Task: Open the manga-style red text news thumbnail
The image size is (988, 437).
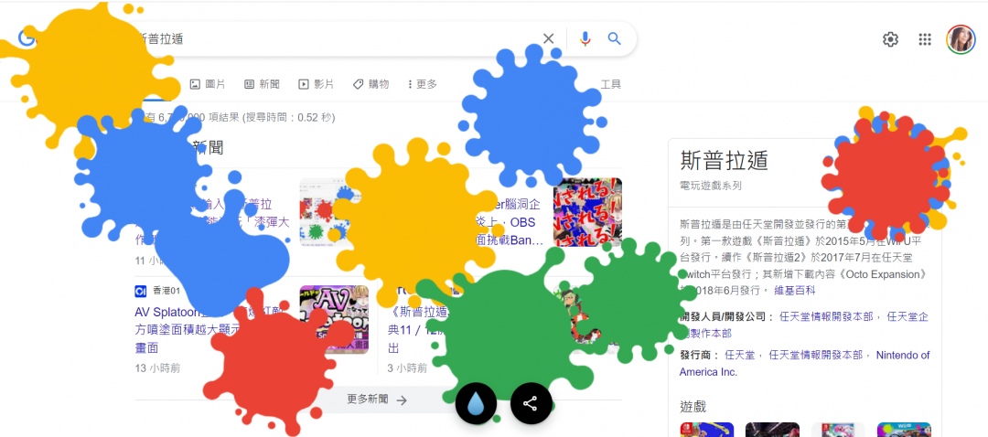Action: 587,211
